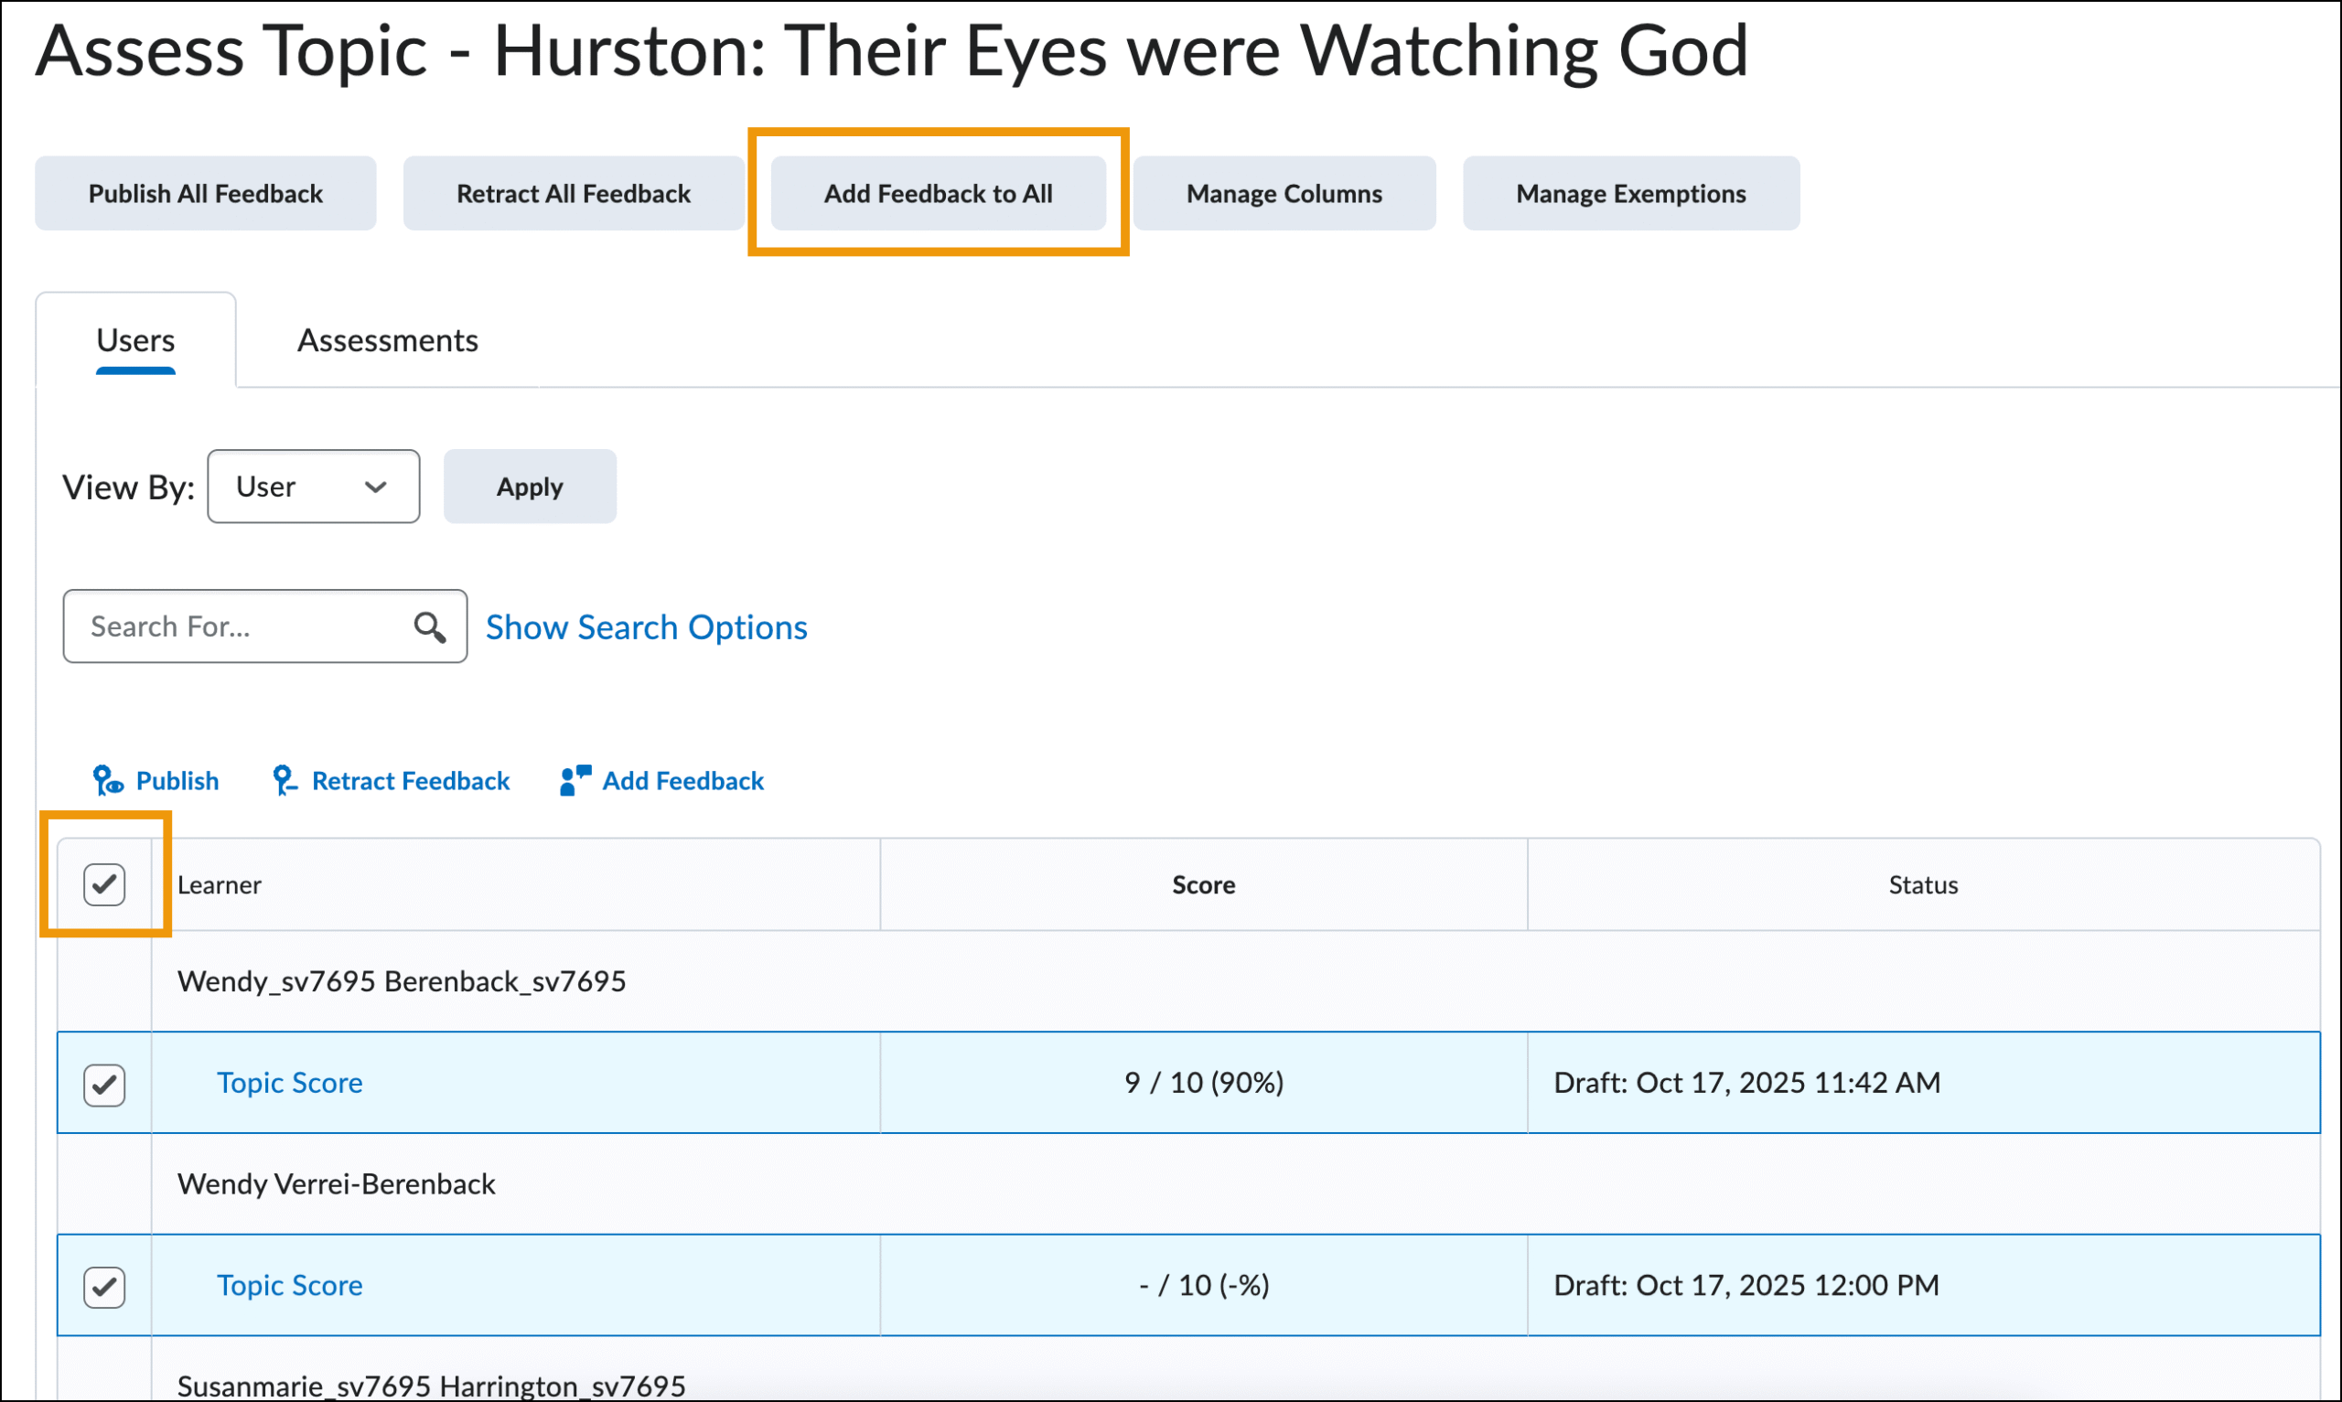Click Add Feedback to All button
Image resolution: width=2342 pixels, height=1402 pixels.
coord(937,194)
